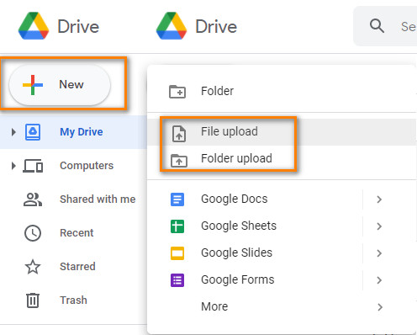This screenshot has height=335, width=417.
Task: Click the My Drive icon
Action: pos(33,132)
